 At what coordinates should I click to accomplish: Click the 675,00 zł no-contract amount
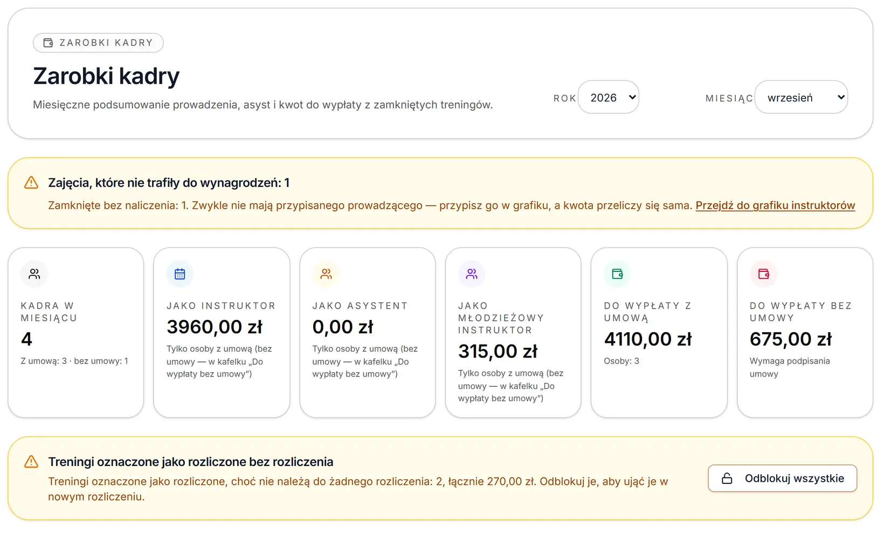(x=791, y=339)
